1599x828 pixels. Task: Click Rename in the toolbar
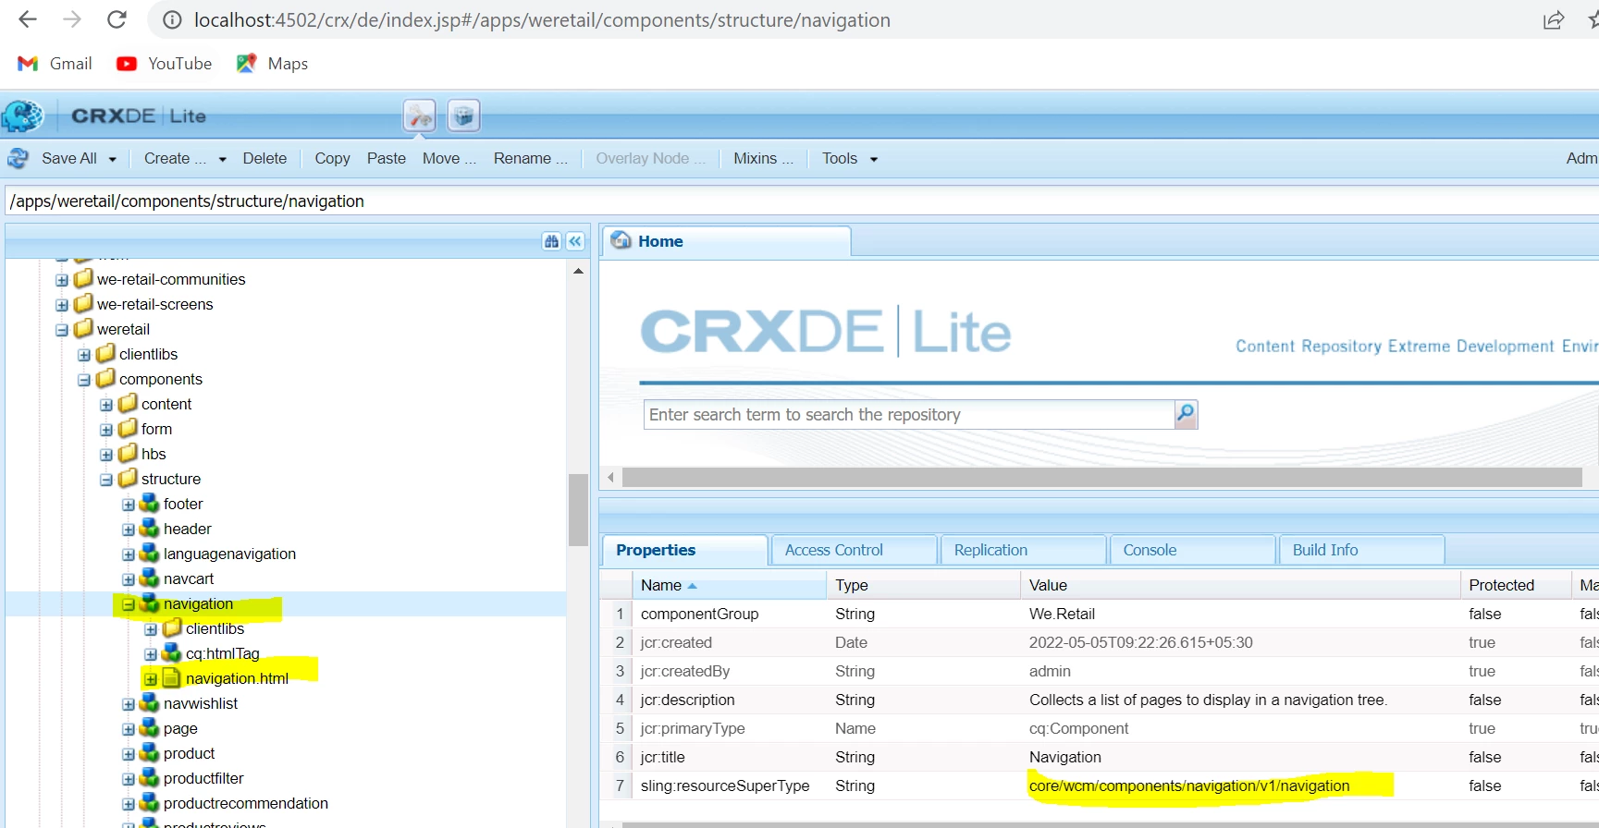(531, 158)
